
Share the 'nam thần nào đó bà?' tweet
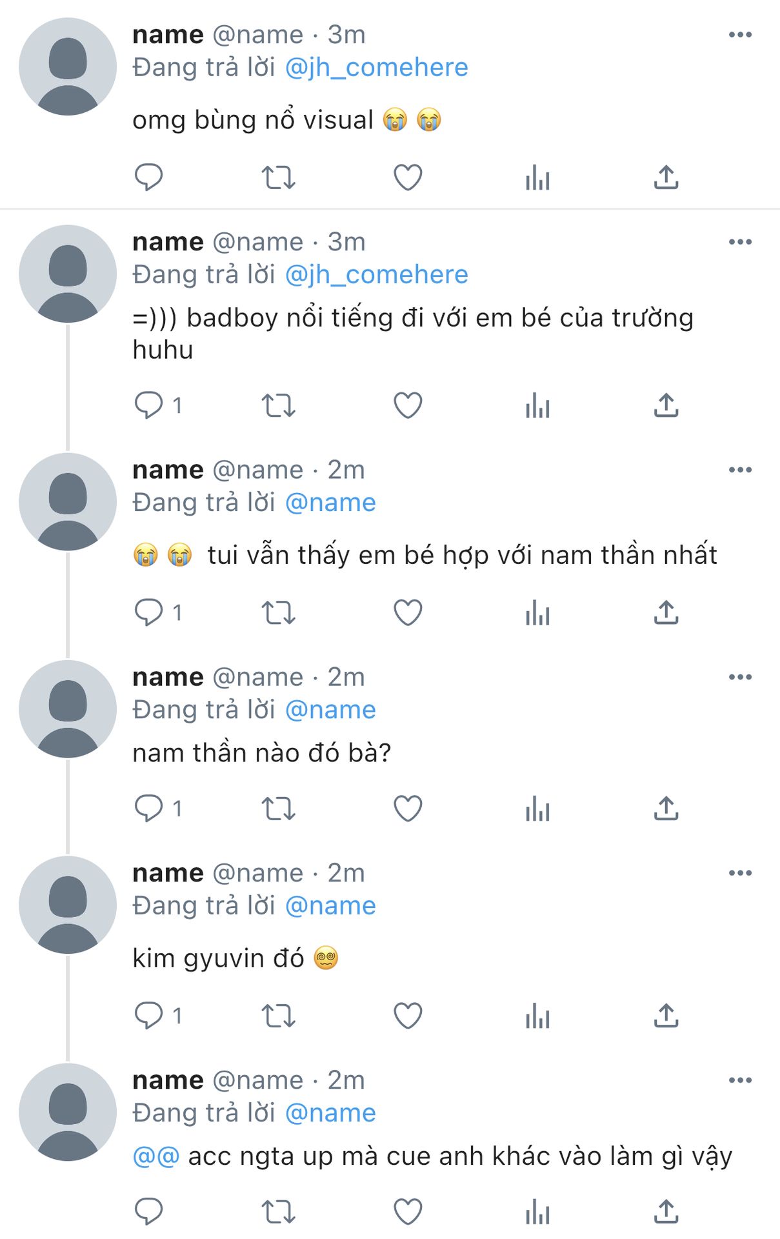point(666,808)
